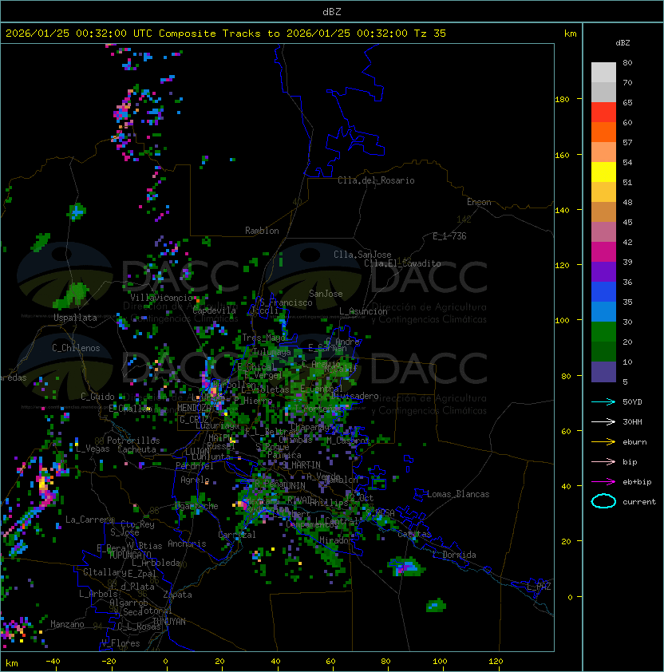Click the Manzano label
Viewport: 664px width, 672px height.
pos(67,624)
